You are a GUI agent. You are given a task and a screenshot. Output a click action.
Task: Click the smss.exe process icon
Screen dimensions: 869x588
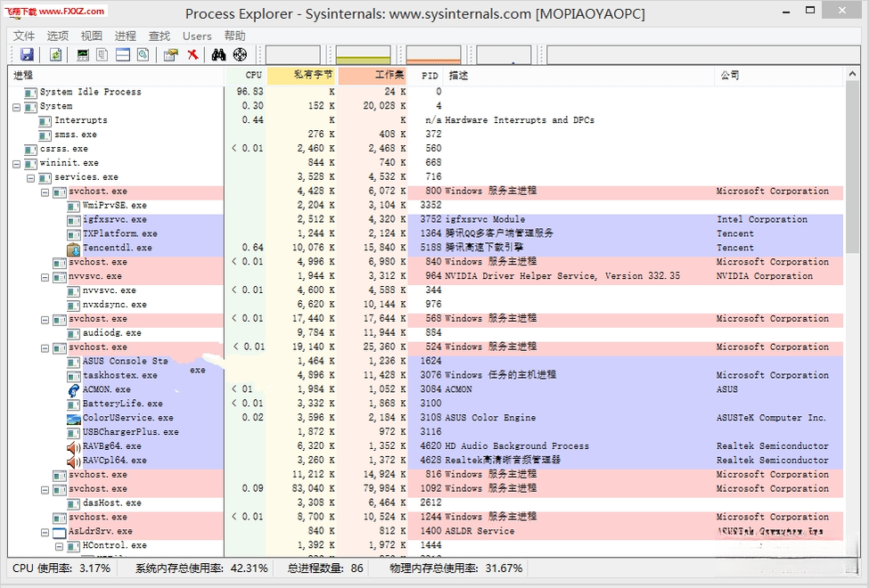(45, 135)
